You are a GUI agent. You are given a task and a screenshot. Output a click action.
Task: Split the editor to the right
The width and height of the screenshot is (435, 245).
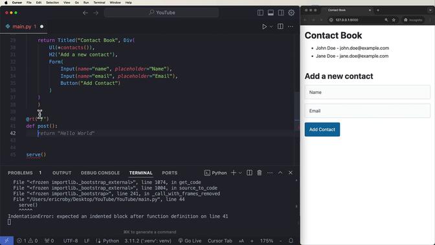pos(280,27)
